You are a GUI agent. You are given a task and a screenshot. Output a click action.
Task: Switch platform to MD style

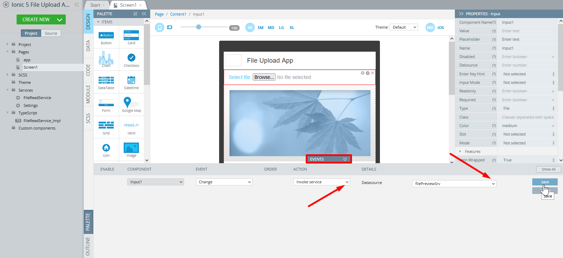click(430, 28)
